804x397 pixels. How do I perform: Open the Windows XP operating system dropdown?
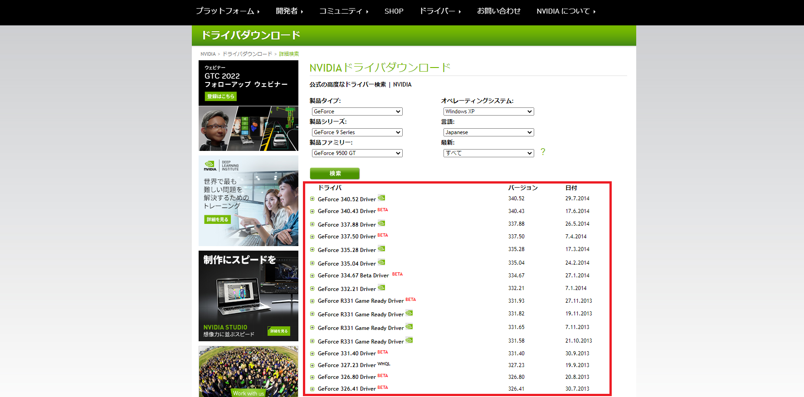(488, 111)
